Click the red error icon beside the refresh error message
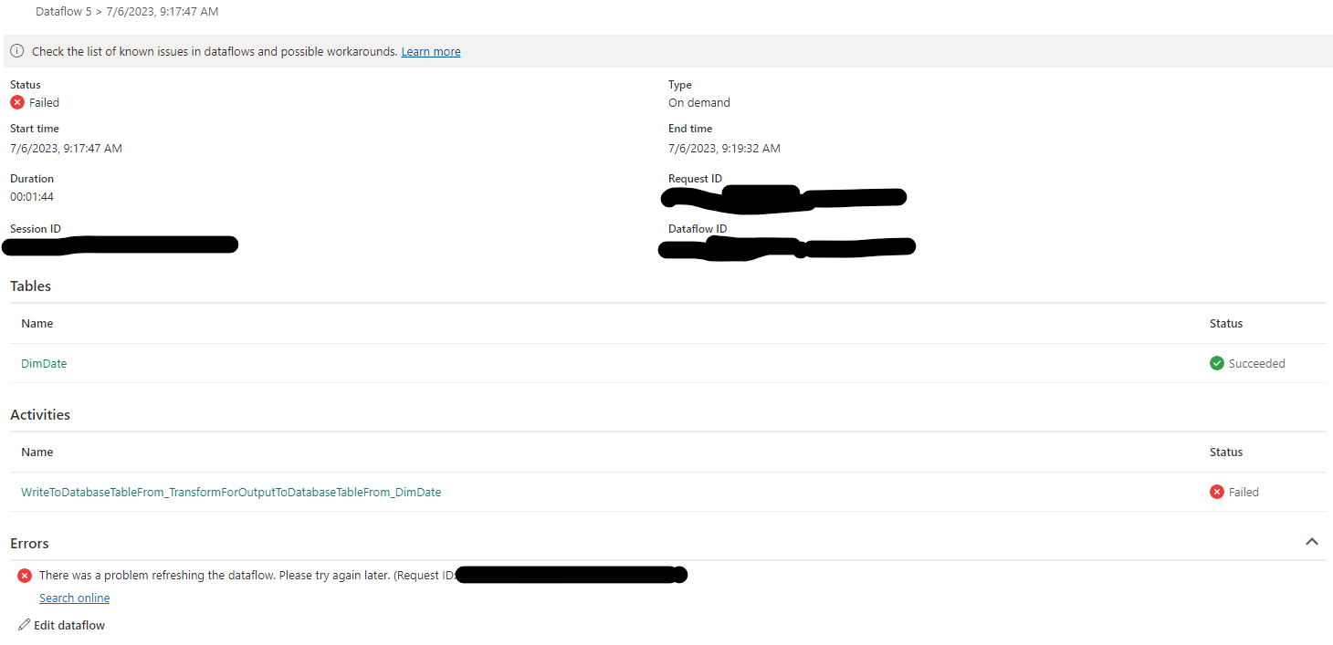The image size is (1333, 645). click(x=25, y=576)
